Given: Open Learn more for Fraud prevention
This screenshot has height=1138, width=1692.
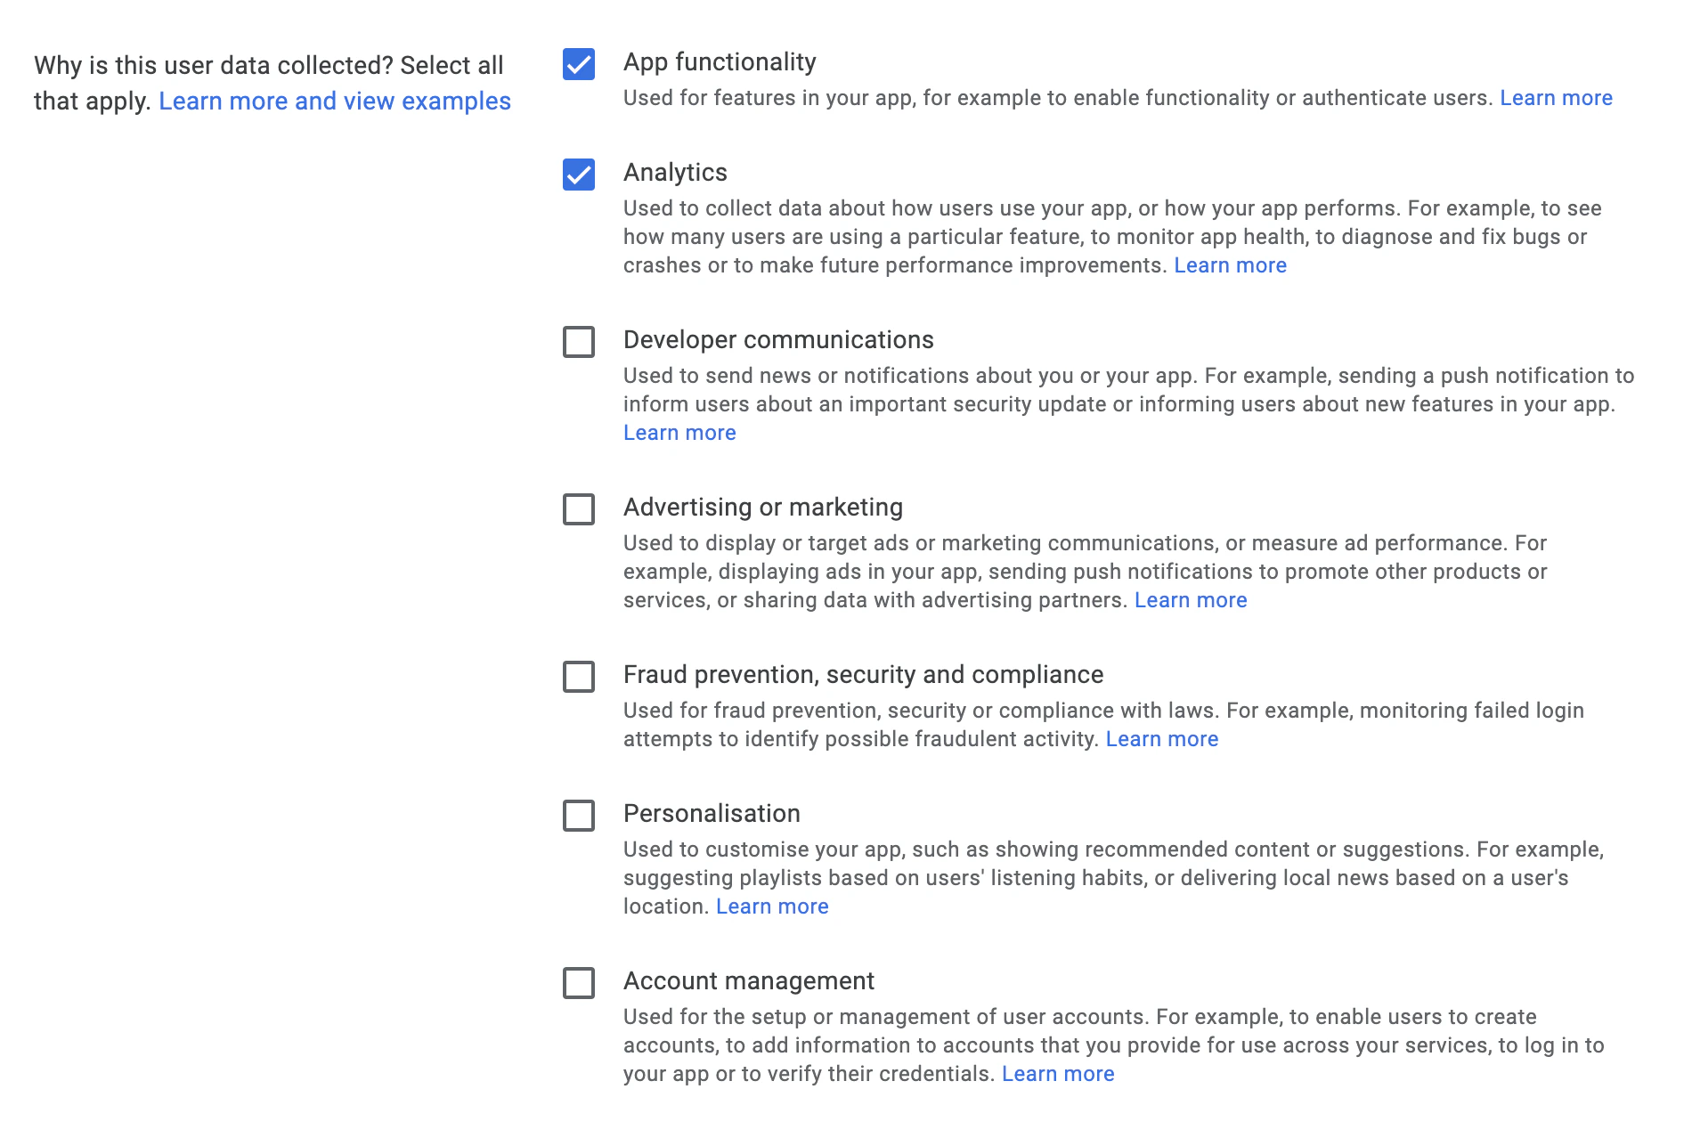Looking at the screenshot, I should point(1162,739).
